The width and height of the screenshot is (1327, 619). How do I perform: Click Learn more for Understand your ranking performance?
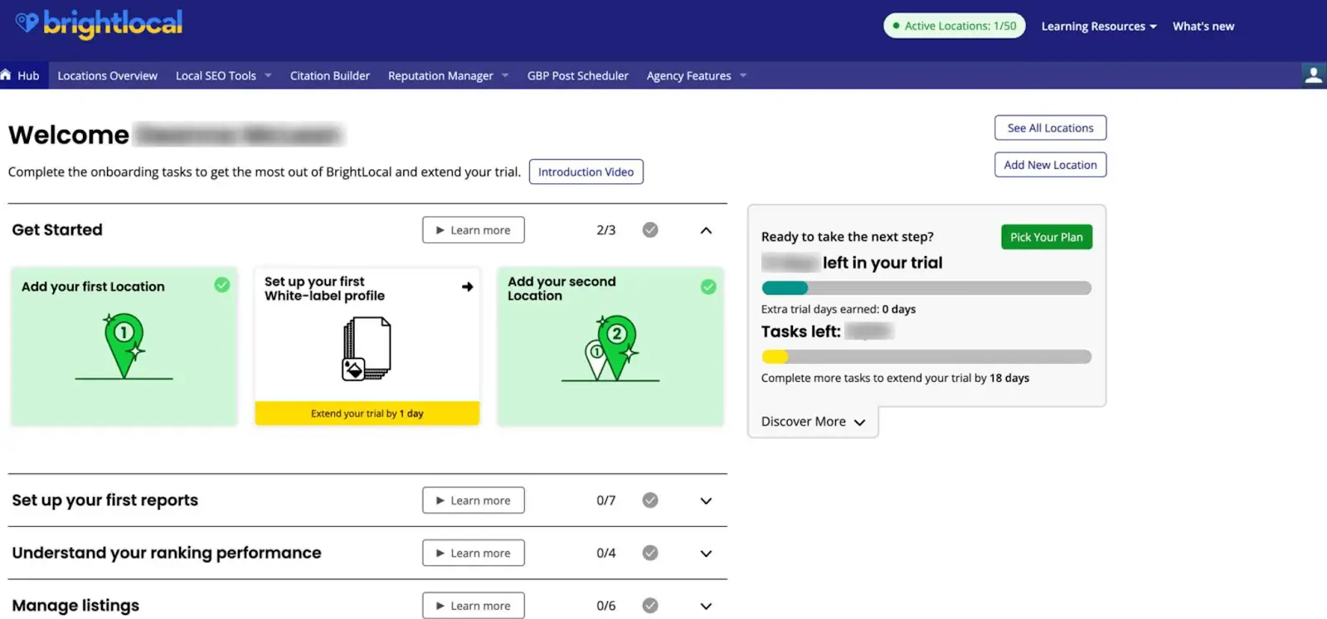pos(474,553)
